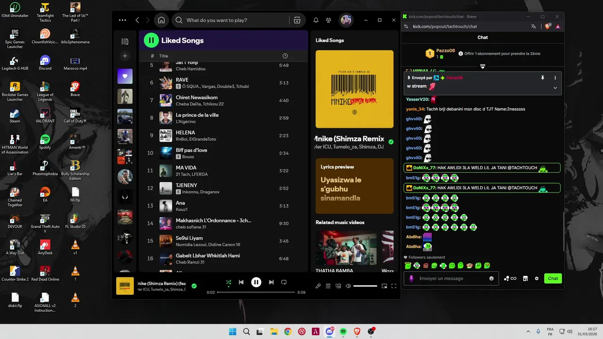Open the play queue icon

(328, 286)
